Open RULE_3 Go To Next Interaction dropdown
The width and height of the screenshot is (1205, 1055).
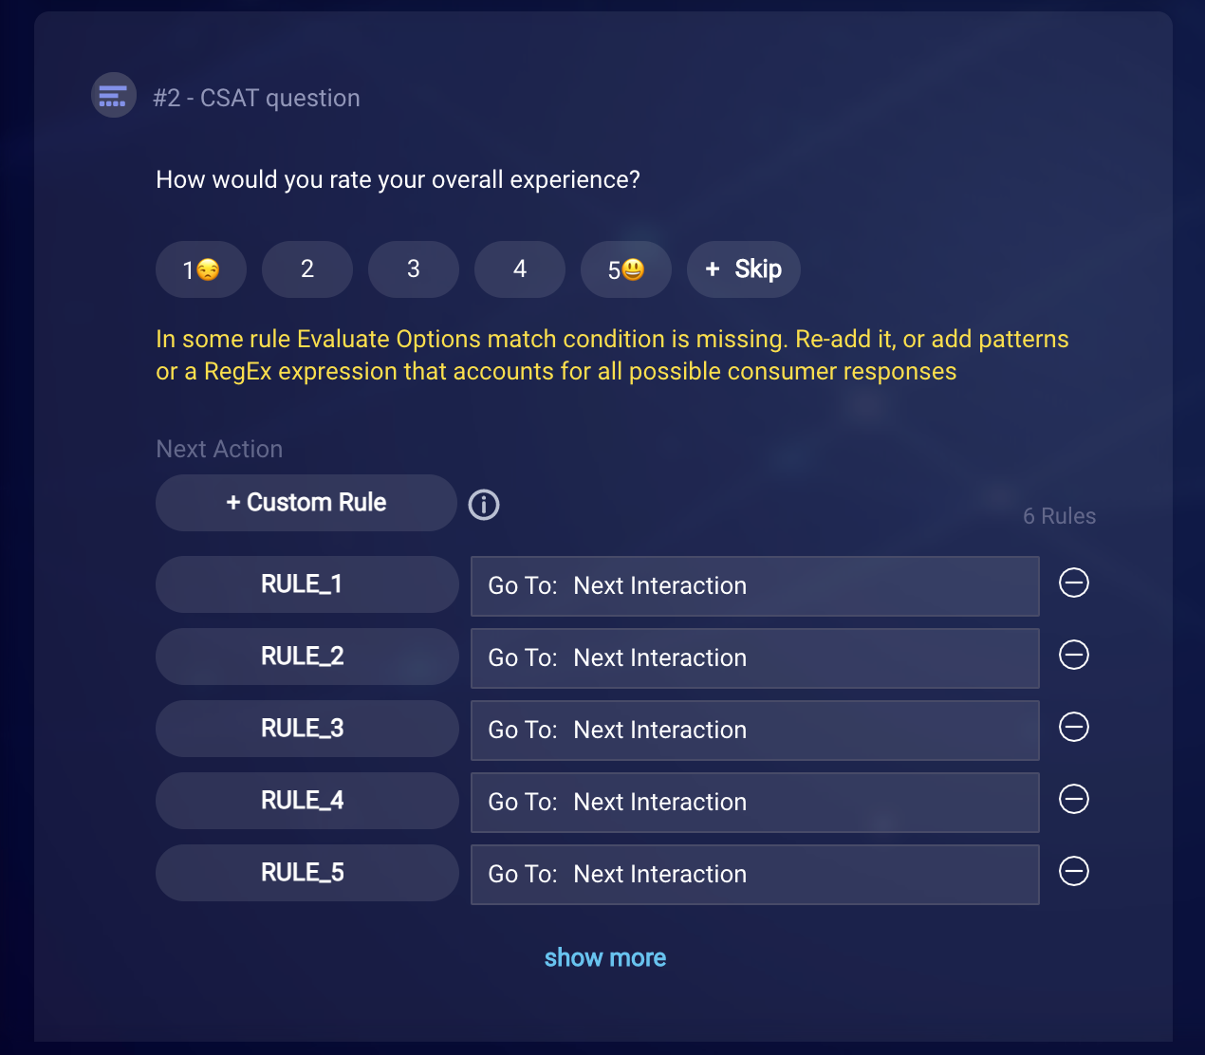755,731
